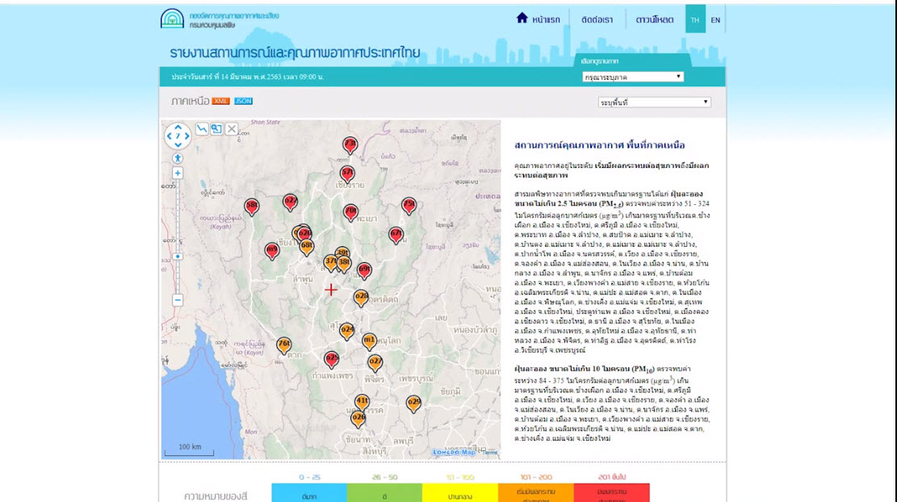897x502 pixels.
Task: Click the red 201 ขึ้นไป legend swatch
Action: coord(611,493)
